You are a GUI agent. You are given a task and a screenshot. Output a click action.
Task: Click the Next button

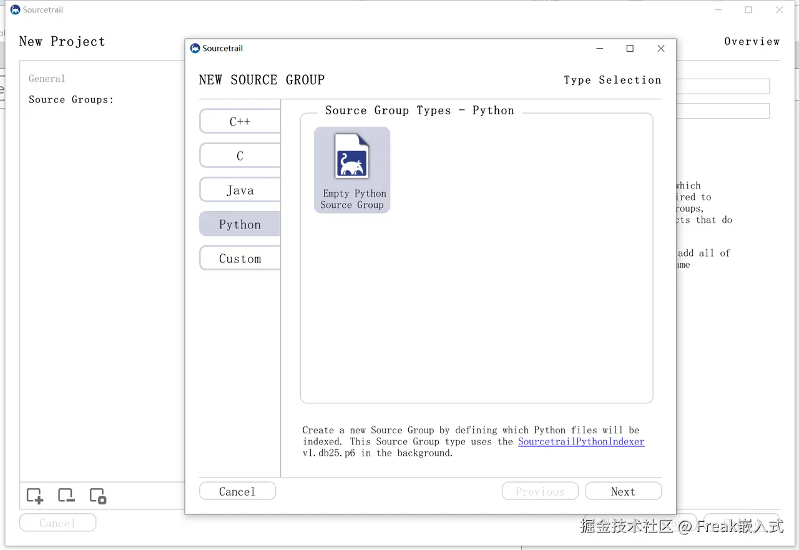point(623,491)
